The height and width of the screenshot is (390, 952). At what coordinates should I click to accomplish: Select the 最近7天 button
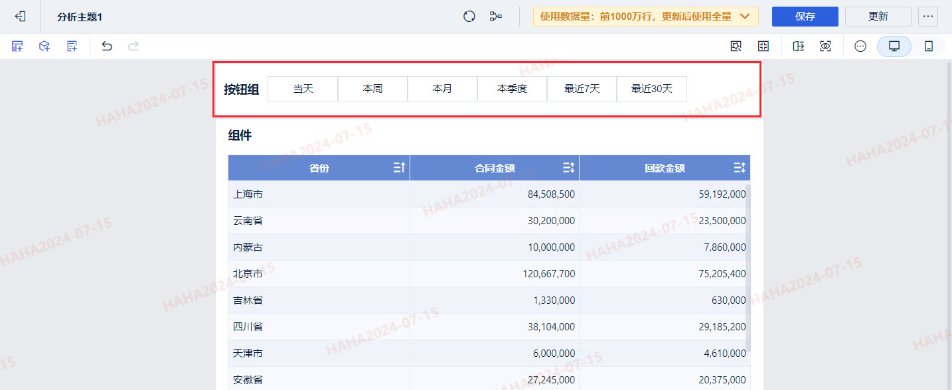pyautogui.click(x=582, y=89)
